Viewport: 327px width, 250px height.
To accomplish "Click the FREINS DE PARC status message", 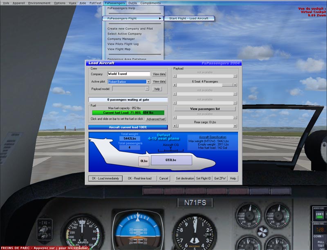I will [x=45, y=248].
